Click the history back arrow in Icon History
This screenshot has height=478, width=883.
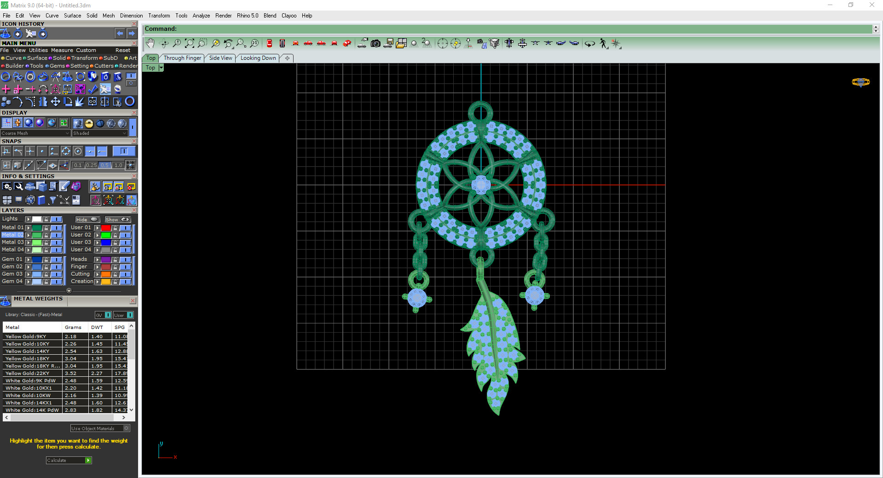tap(120, 33)
